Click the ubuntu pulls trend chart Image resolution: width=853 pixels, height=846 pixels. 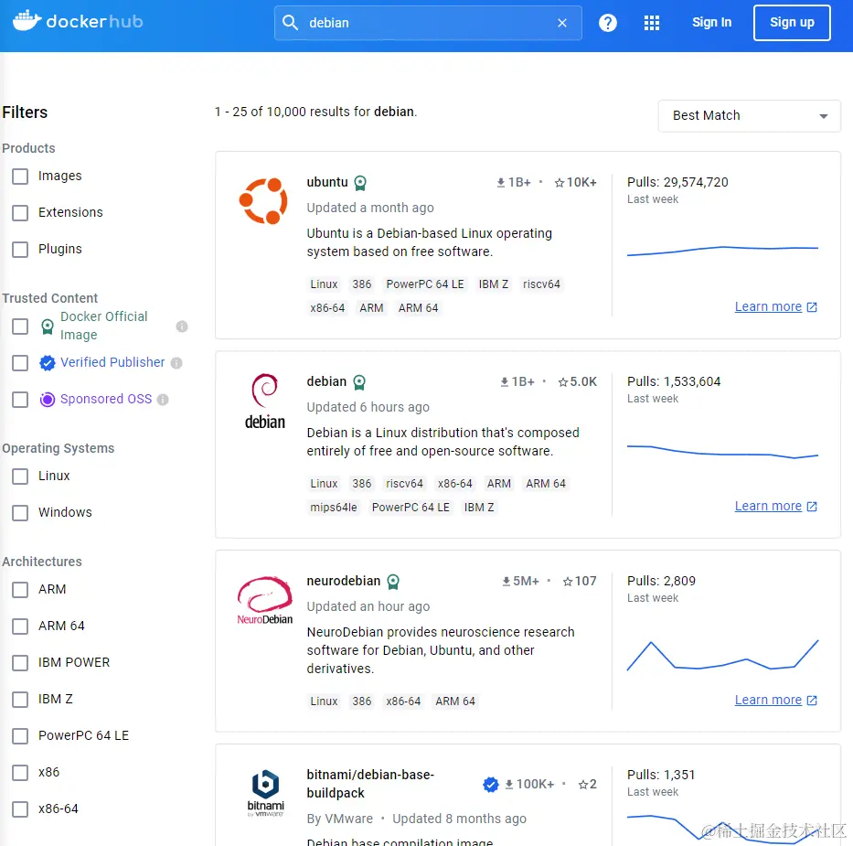pos(722,250)
